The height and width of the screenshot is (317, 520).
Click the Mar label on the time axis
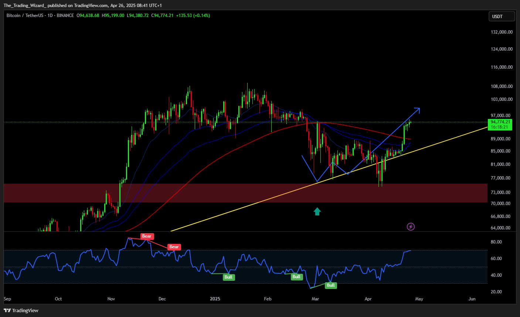pyautogui.click(x=315, y=299)
